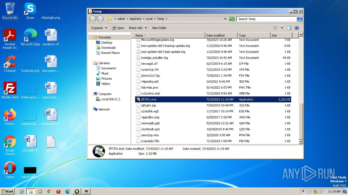Open CCleaner desktop shortcut
This screenshot has width=348, height=195.
coord(10,64)
